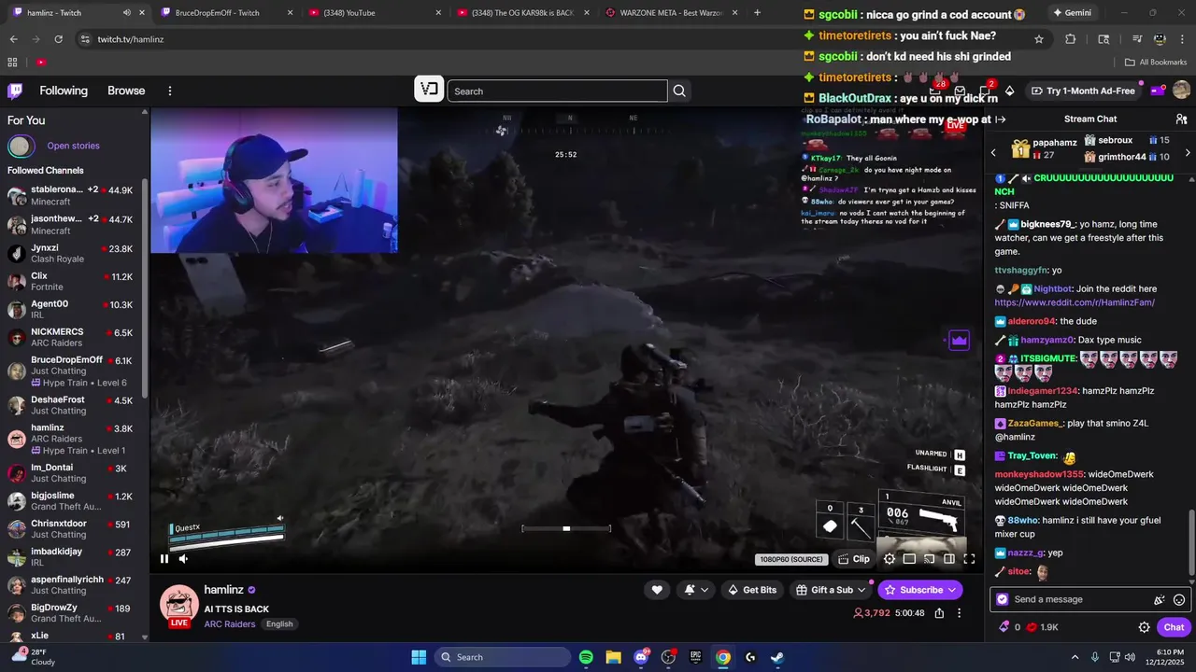Image resolution: width=1196 pixels, height=672 pixels.
Task: Click the Twitch search field
Action: point(557,91)
